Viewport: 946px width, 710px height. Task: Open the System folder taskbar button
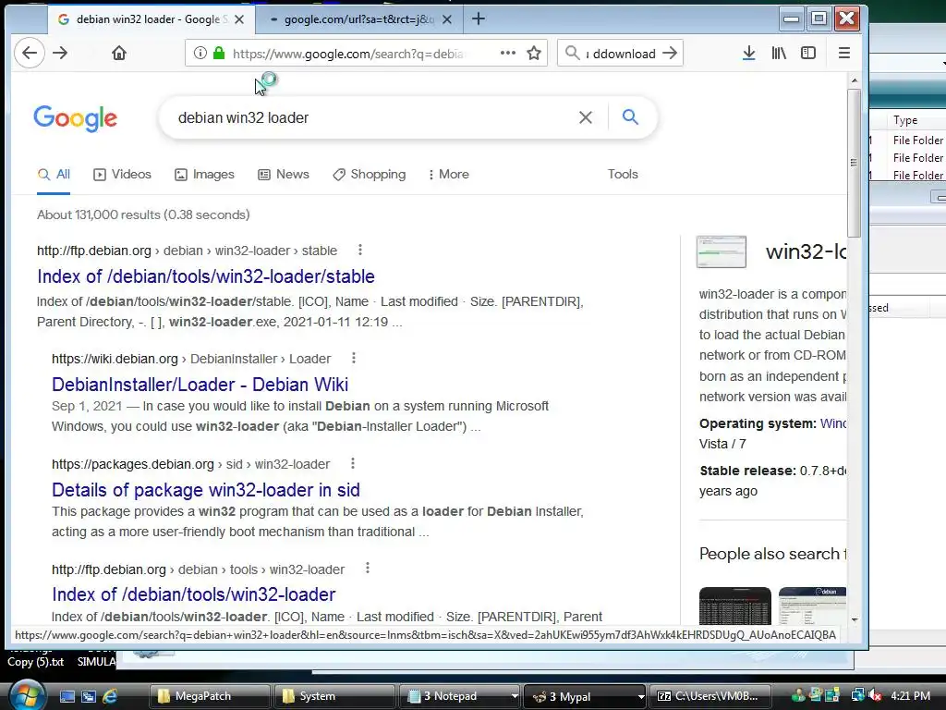[x=334, y=696]
